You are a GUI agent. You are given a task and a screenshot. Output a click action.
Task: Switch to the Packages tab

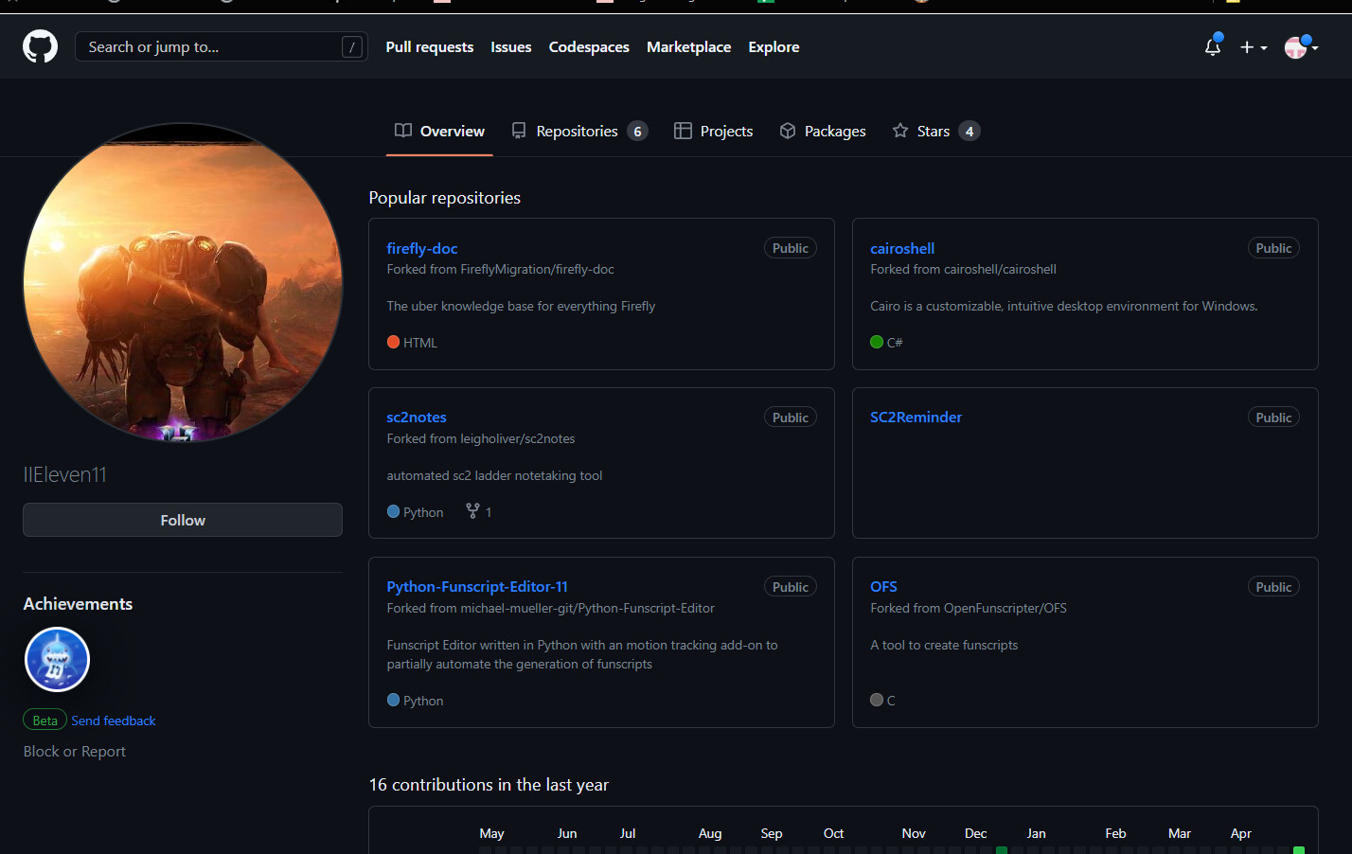[x=823, y=131]
